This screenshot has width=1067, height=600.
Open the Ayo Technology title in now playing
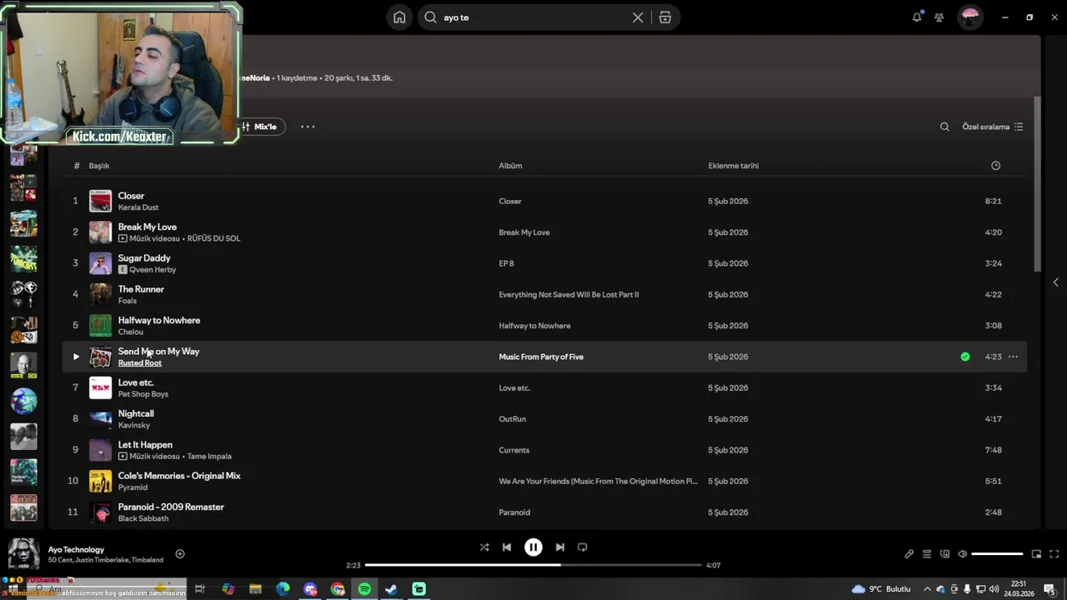click(x=76, y=550)
